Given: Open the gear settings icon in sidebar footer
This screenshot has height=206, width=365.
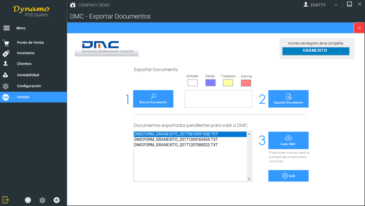Looking at the screenshot, I should point(42,200).
